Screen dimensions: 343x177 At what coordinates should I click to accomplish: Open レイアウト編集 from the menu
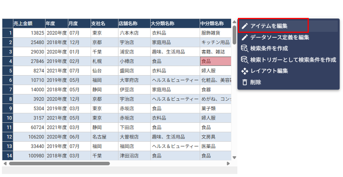point(269,71)
